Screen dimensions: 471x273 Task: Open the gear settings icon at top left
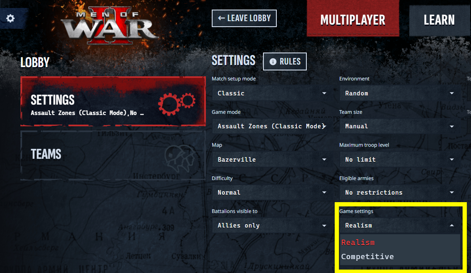click(x=10, y=18)
